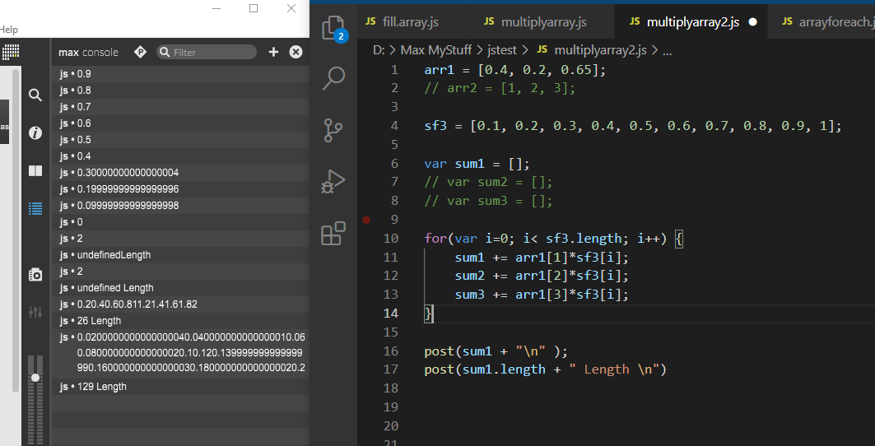The image size is (875, 446).
Task: Click breadcrumb Max MyStuff folder
Action: coord(435,50)
